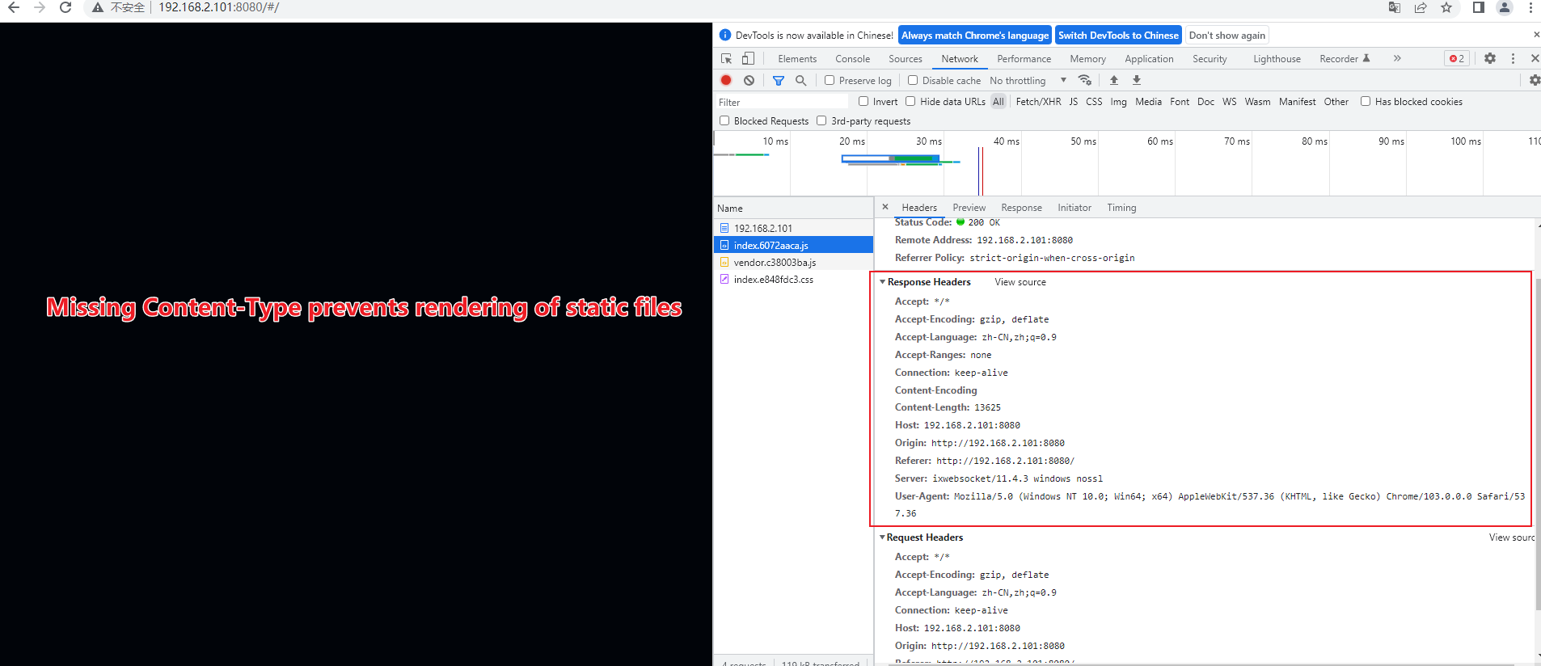Open the Chrome profile avatar

tap(1505, 7)
